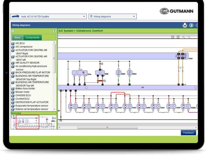Click diagram scroll right arrow
The width and height of the screenshot is (206, 155).
click(196, 127)
